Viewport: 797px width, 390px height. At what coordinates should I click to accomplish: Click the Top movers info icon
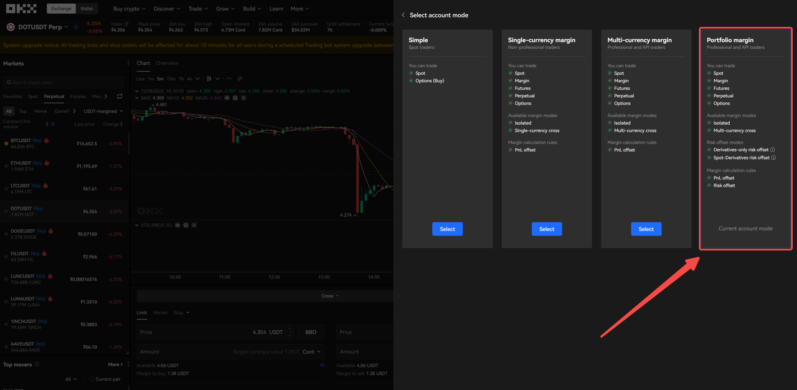37,364
